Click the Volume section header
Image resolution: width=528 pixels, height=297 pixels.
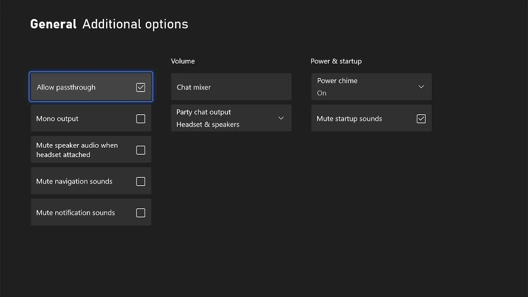(x=183, y=61)
